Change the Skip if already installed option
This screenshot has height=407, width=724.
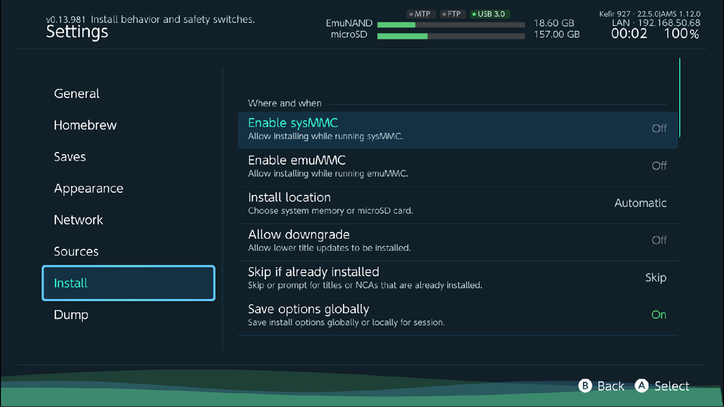[x=458, y=279]
